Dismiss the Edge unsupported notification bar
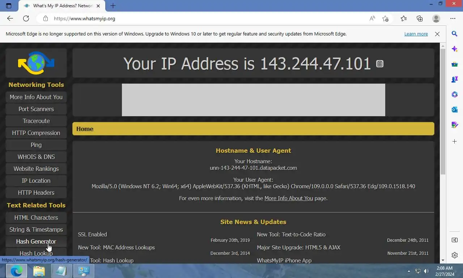The image size is (463, 278). [x=437, y=34]
